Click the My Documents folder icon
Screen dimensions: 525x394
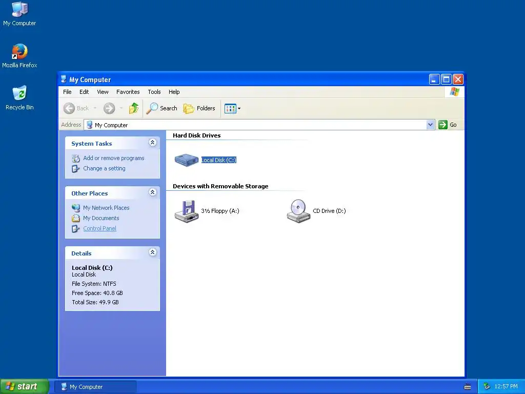[76, 218]
